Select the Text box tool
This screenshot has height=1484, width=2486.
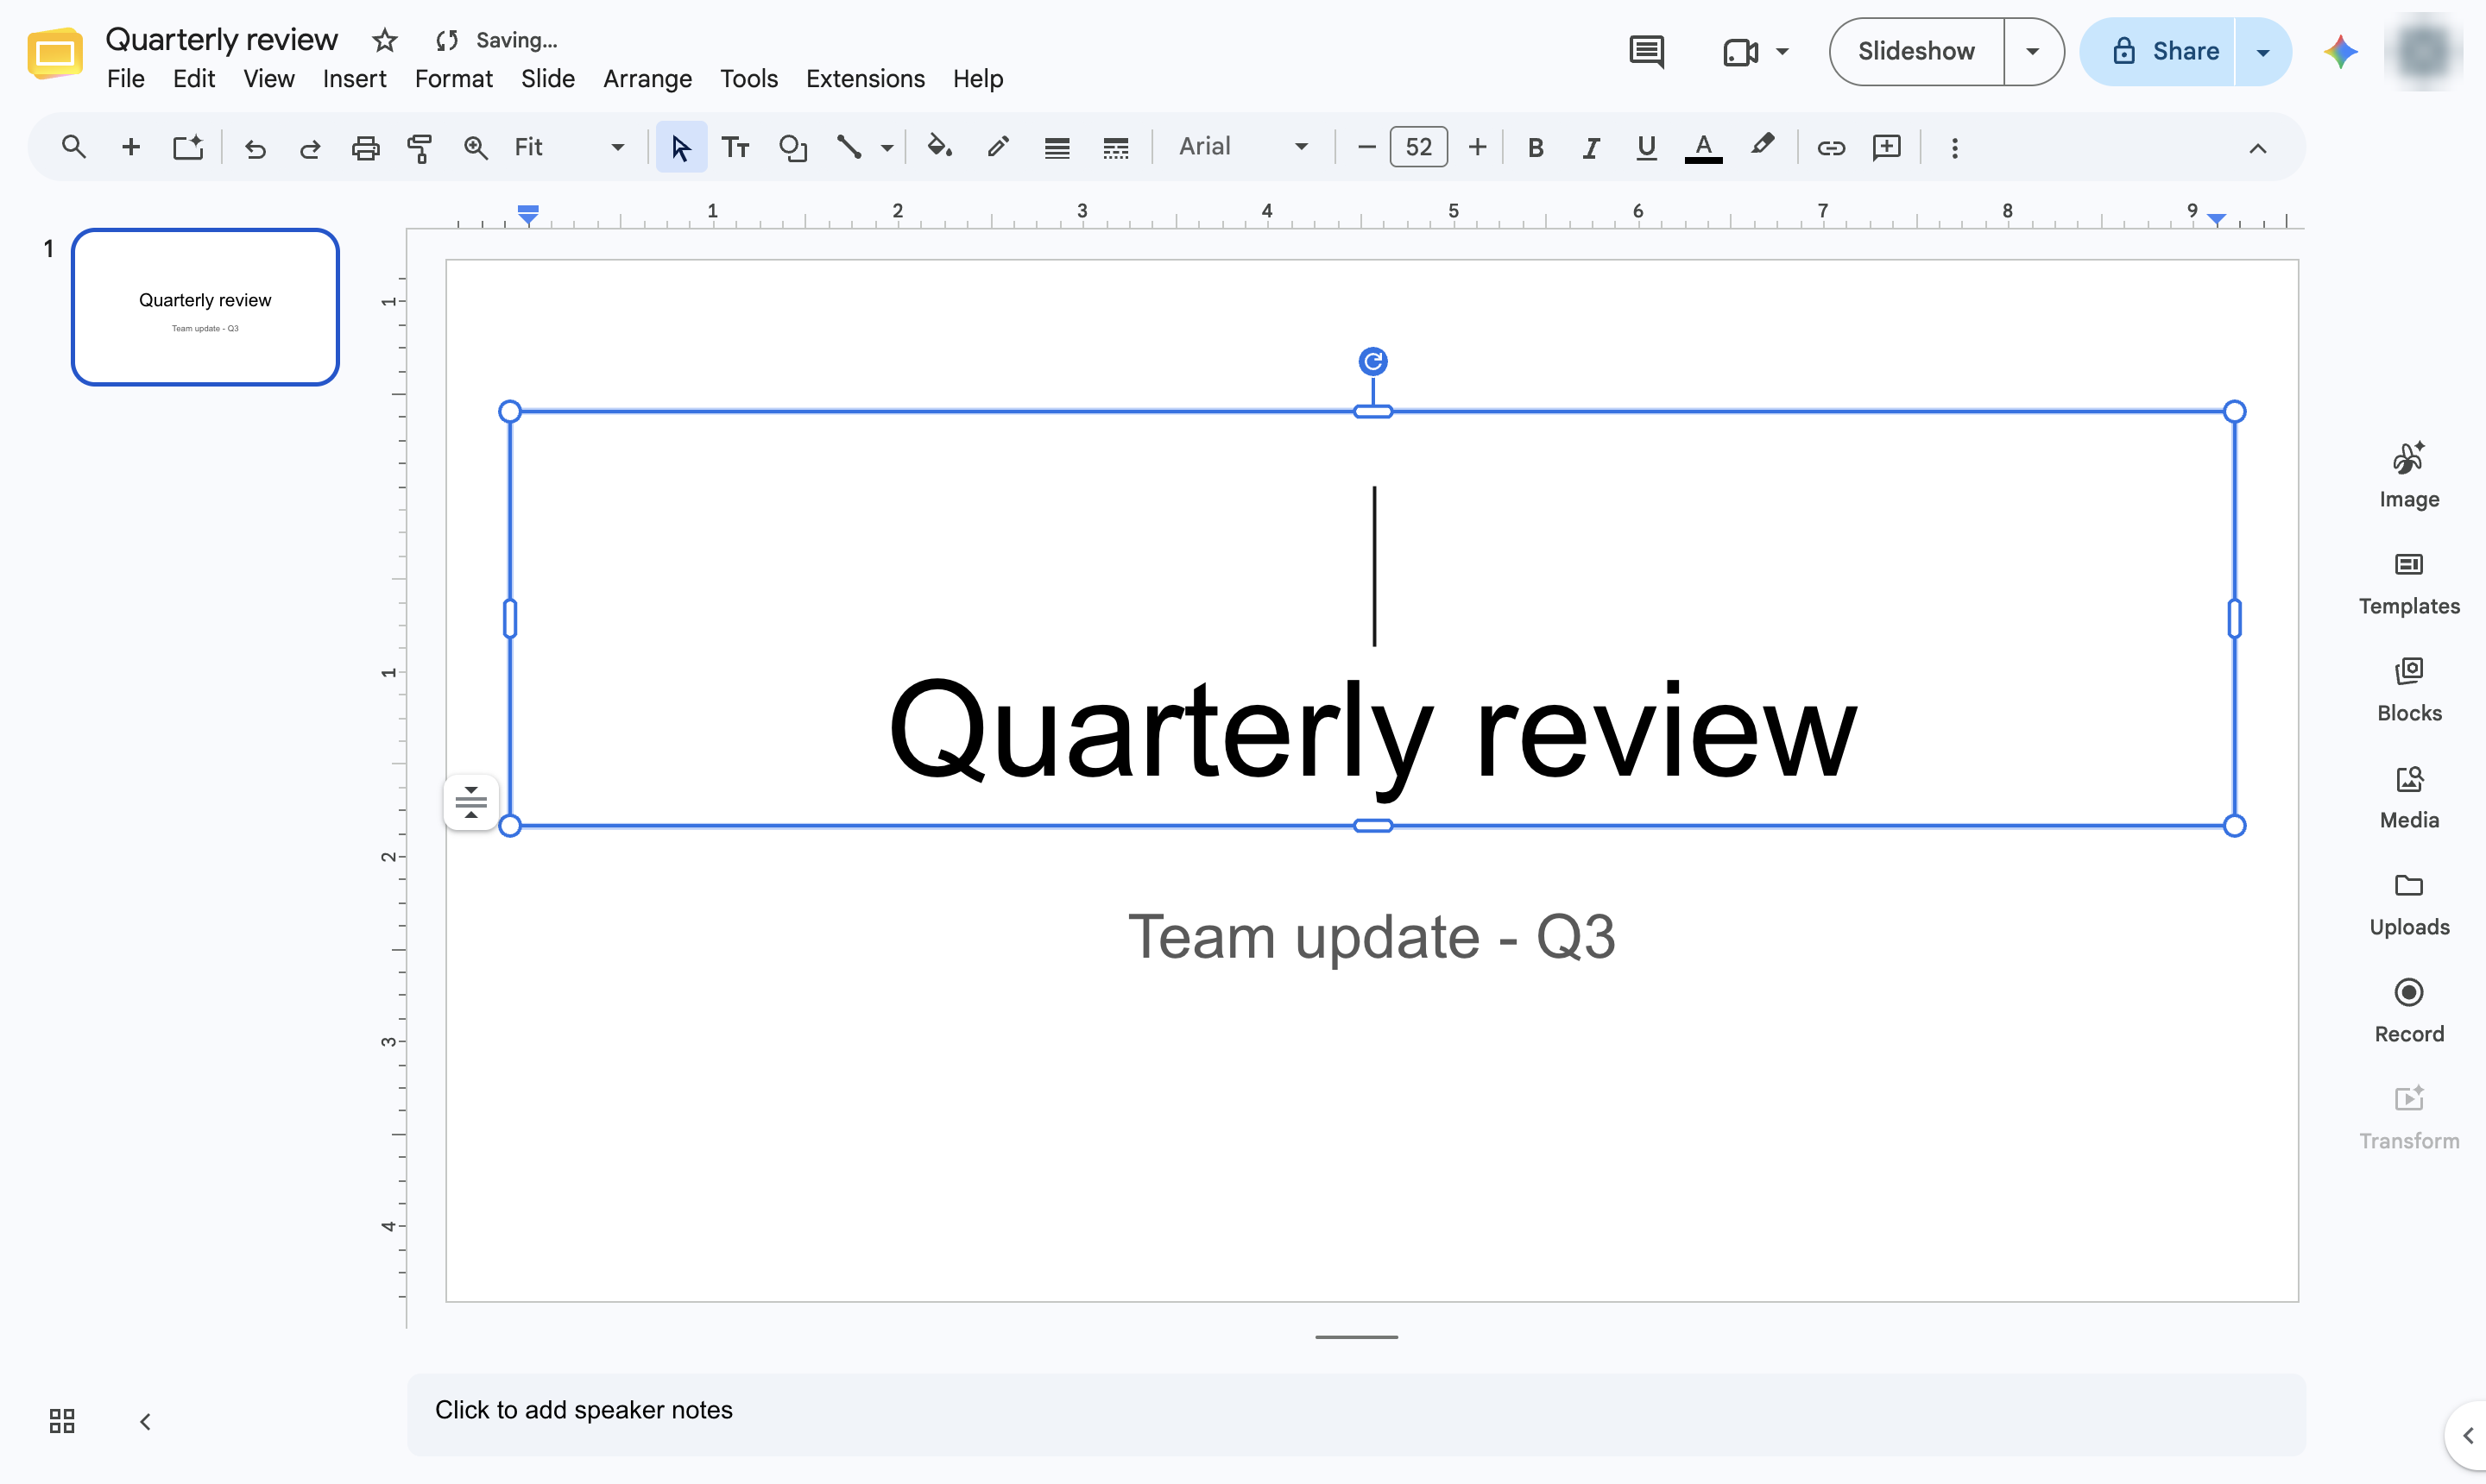pyautogui.click(x=736, y=148)
